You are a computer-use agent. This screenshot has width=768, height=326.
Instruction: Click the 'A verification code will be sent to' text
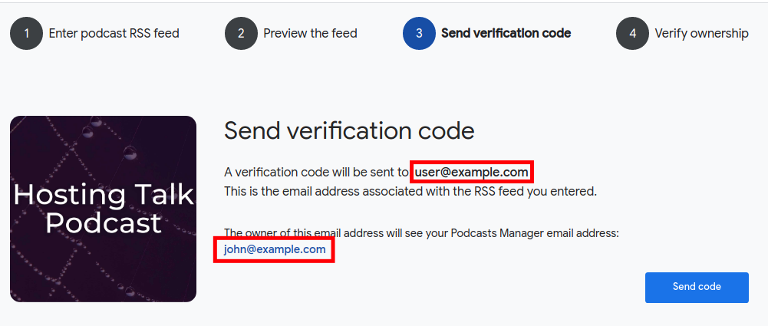click(x=316, y=172)
